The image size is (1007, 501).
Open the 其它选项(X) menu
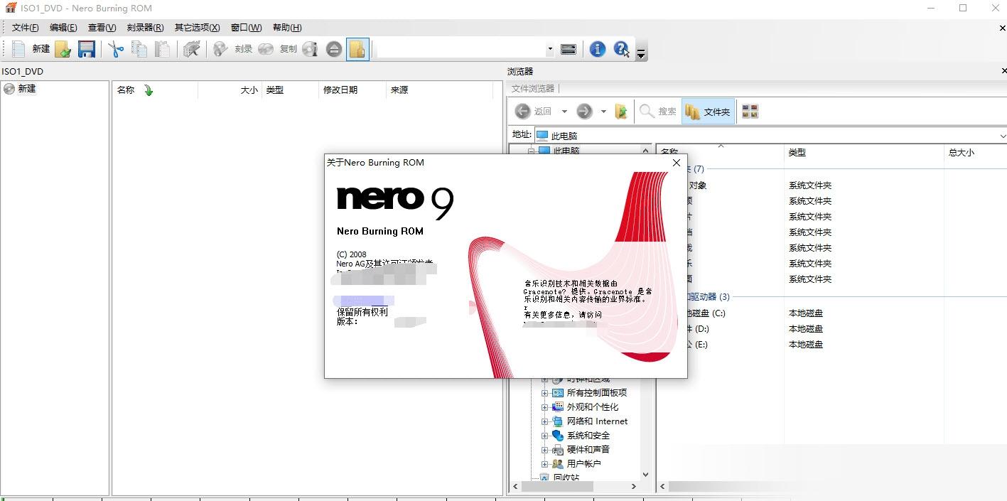point(197,28)
